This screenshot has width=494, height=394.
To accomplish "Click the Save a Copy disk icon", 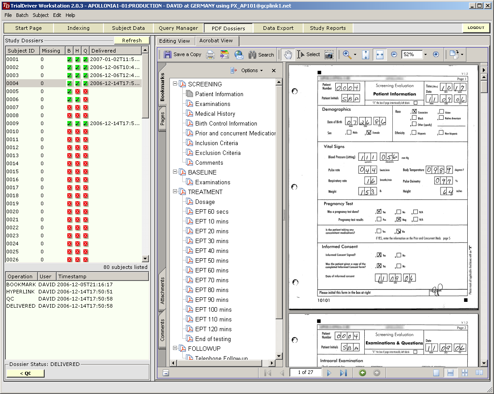I will [x=168, y=55].
